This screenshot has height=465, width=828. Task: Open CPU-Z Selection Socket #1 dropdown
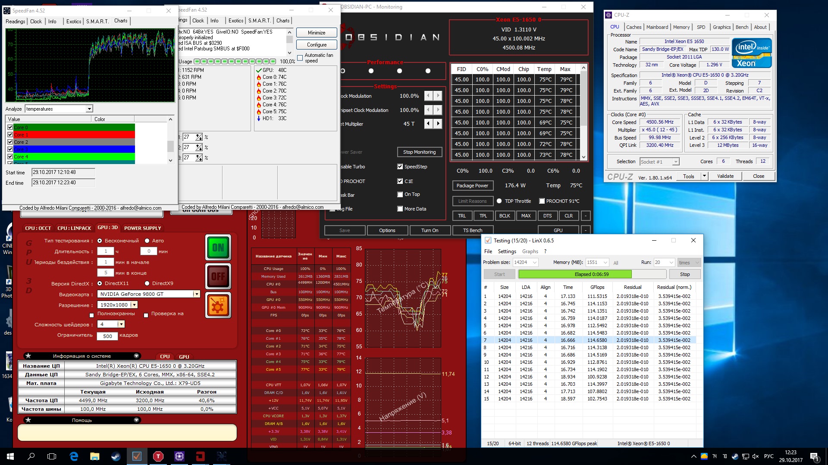[676, 162]
